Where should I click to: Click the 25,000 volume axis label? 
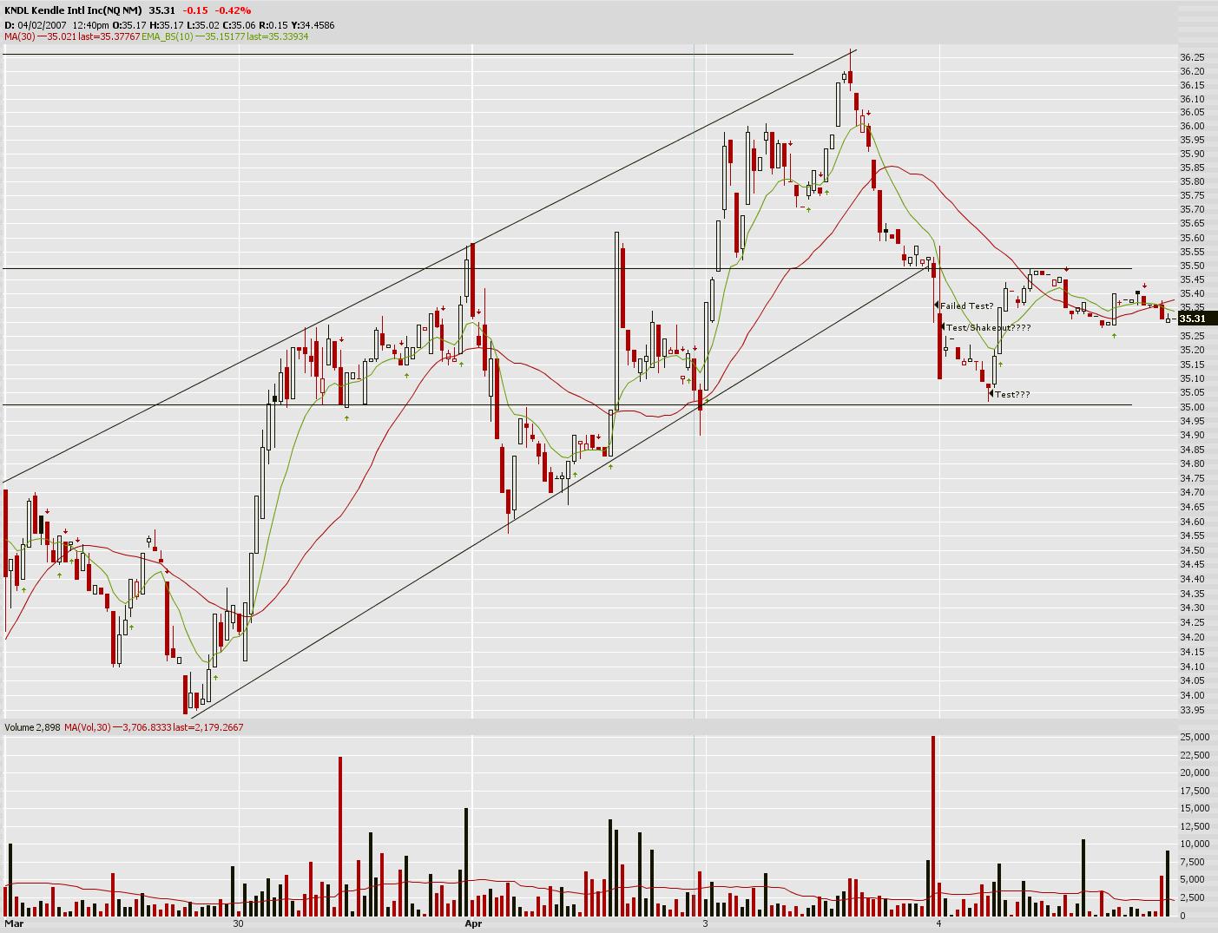tap(1195, 737)
